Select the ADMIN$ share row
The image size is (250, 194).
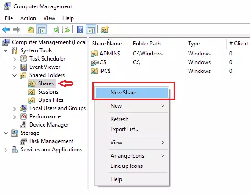coord(110,54)
